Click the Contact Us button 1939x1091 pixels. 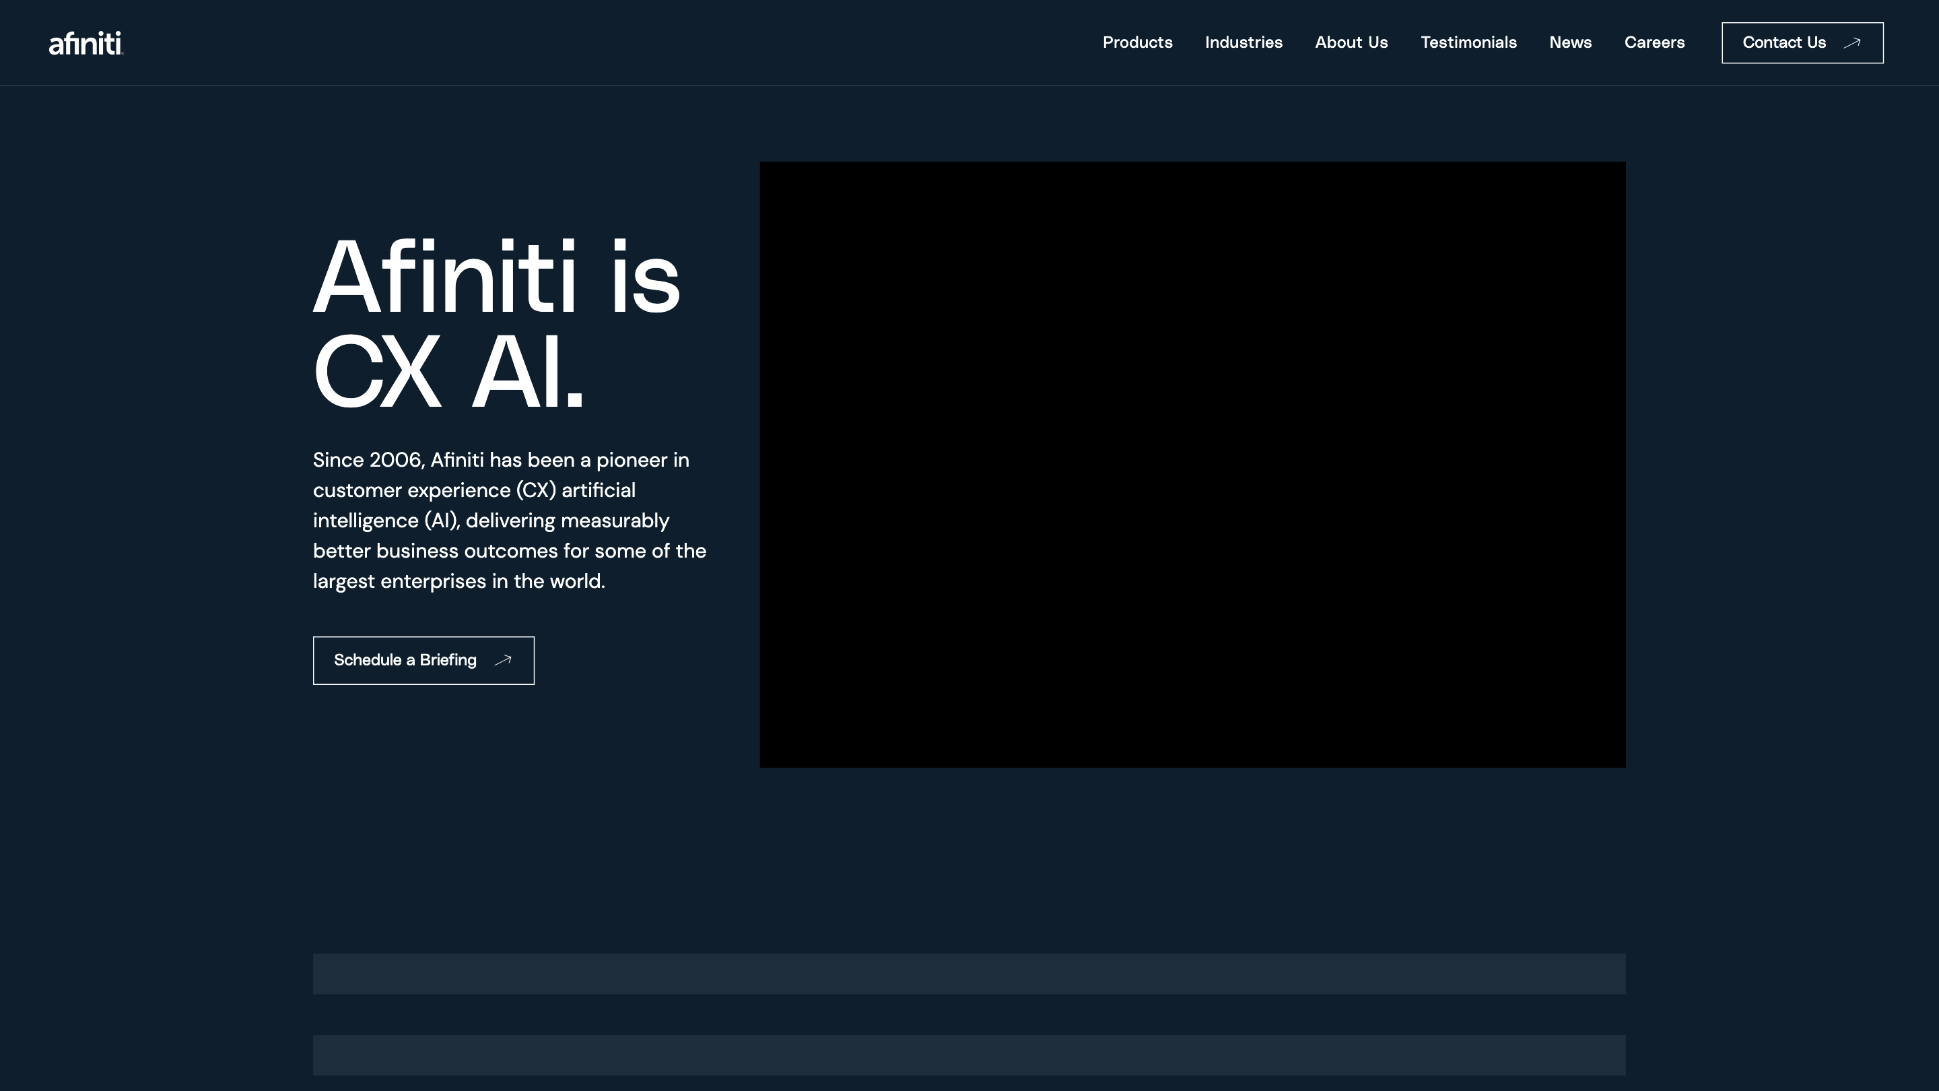click(x=1801, y=43)
